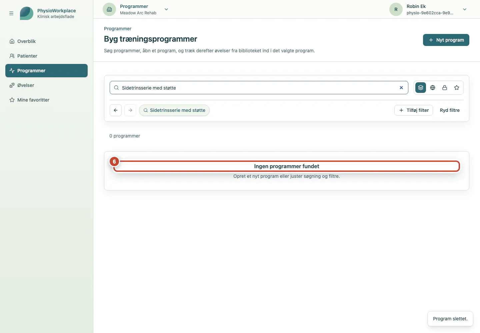This screenshot has height=333, width=480.
Task: Toggle the all programs layers filter
Action: point(421,88)
